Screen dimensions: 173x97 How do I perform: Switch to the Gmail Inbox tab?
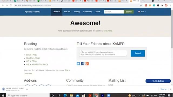point(30,1)
